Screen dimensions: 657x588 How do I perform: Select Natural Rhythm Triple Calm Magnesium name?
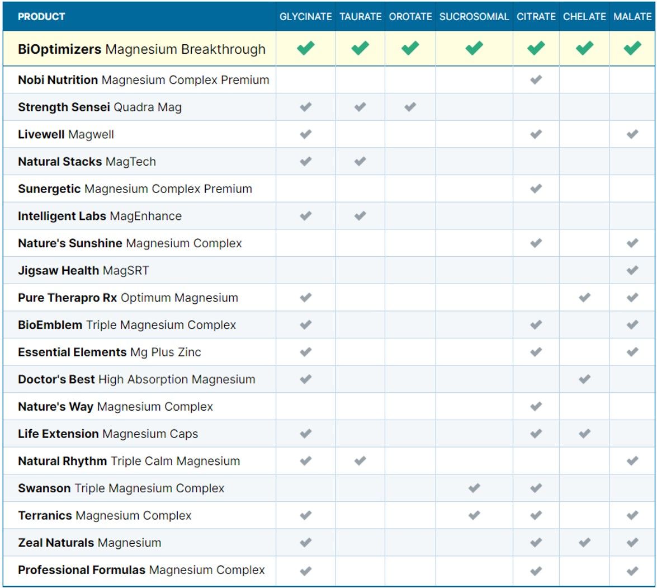[129, 461]
